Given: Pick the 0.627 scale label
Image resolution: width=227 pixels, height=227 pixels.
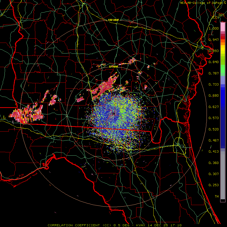Looking at the screenshot, I should point(214,107).
